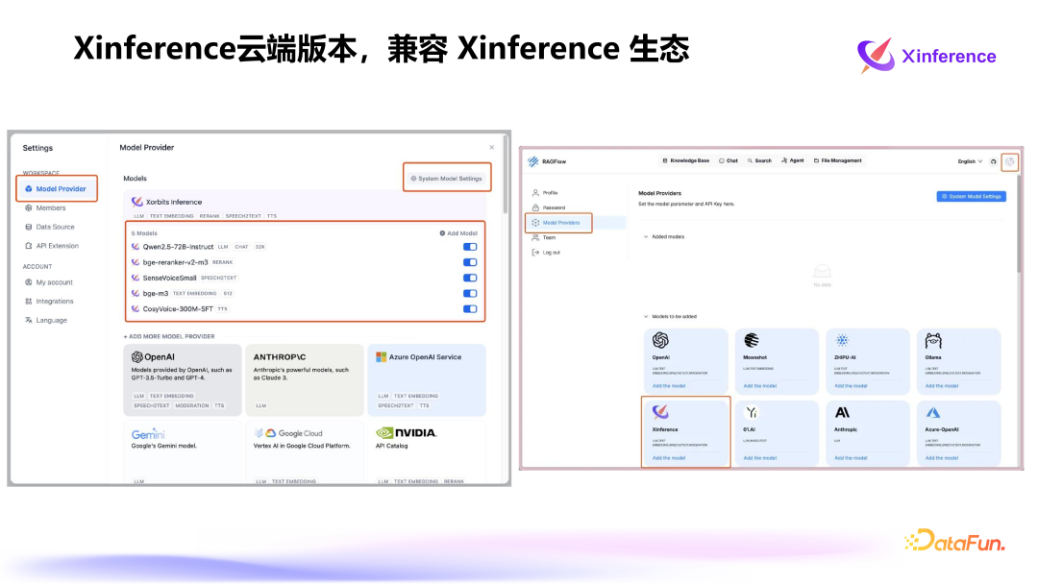Click the Anthropic logo in models grid

(841, 412)
